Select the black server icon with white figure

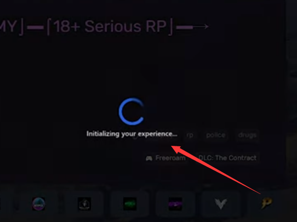click(84, 204)
